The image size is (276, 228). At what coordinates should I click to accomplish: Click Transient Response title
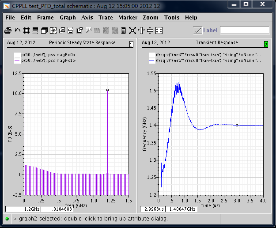(217, 42)
